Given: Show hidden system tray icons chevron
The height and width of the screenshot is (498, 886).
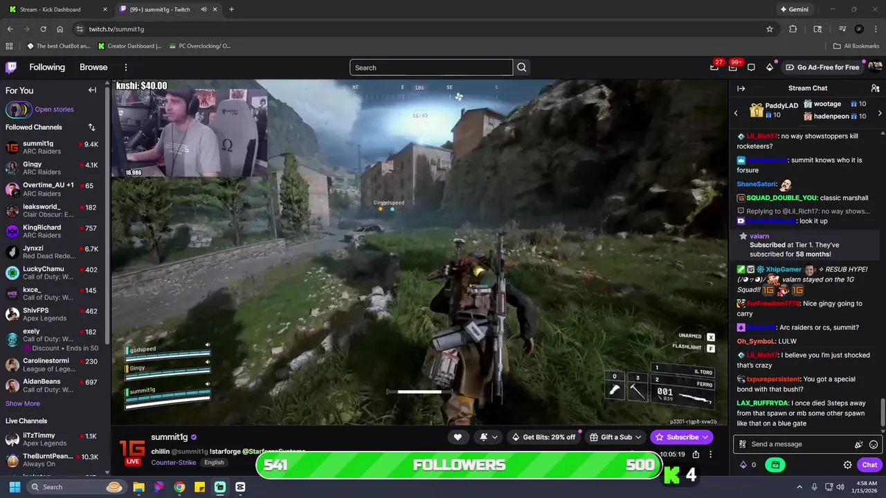Looking at the screenshot, I should coord(799,487).
